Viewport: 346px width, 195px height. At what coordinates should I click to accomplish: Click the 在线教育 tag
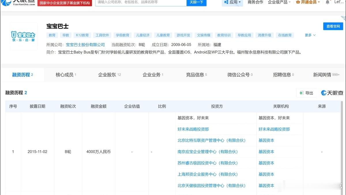click(285, 35)
